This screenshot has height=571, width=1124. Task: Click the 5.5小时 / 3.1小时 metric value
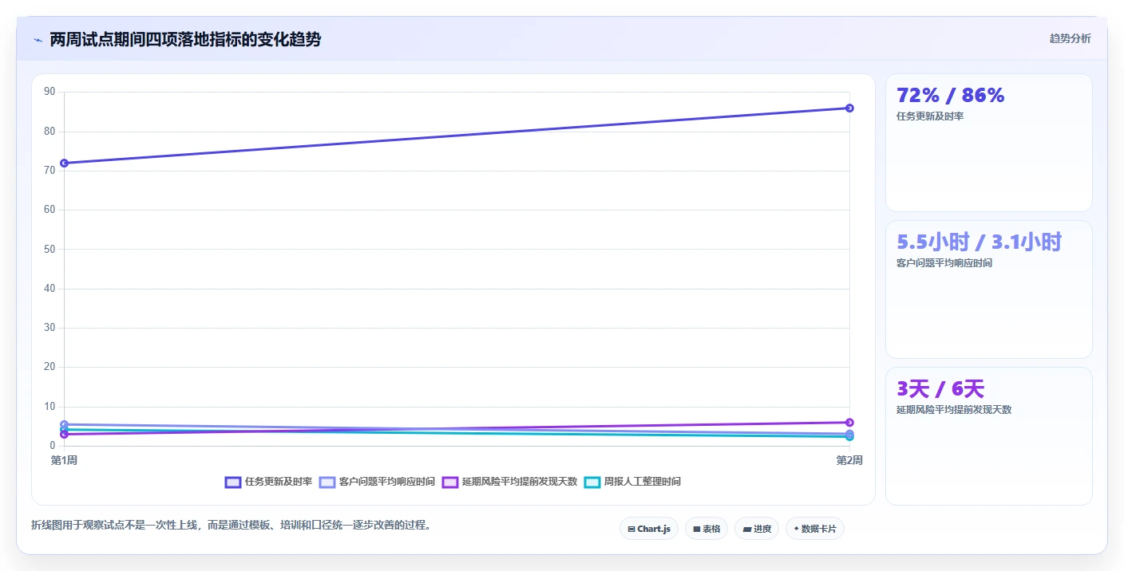(980, 242)
